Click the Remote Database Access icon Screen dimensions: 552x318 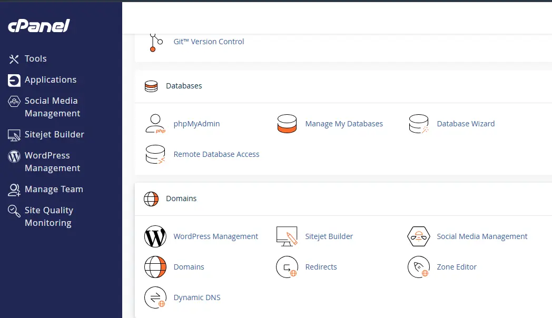coord(155,154)
